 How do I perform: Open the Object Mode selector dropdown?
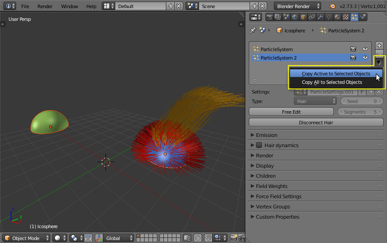click(x=27, y=238)
